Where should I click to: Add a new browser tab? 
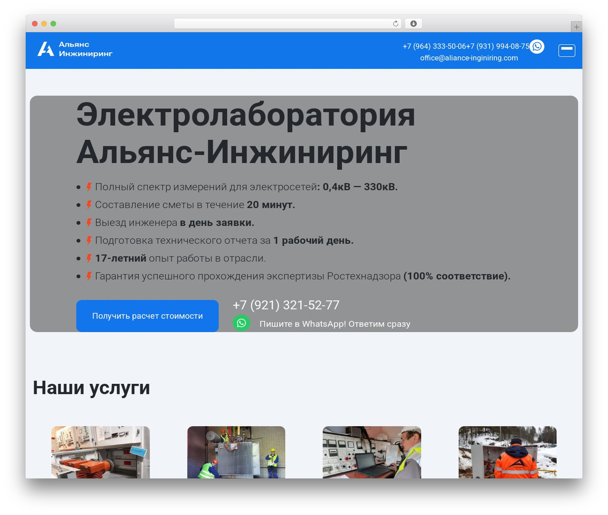coord(576,27)
